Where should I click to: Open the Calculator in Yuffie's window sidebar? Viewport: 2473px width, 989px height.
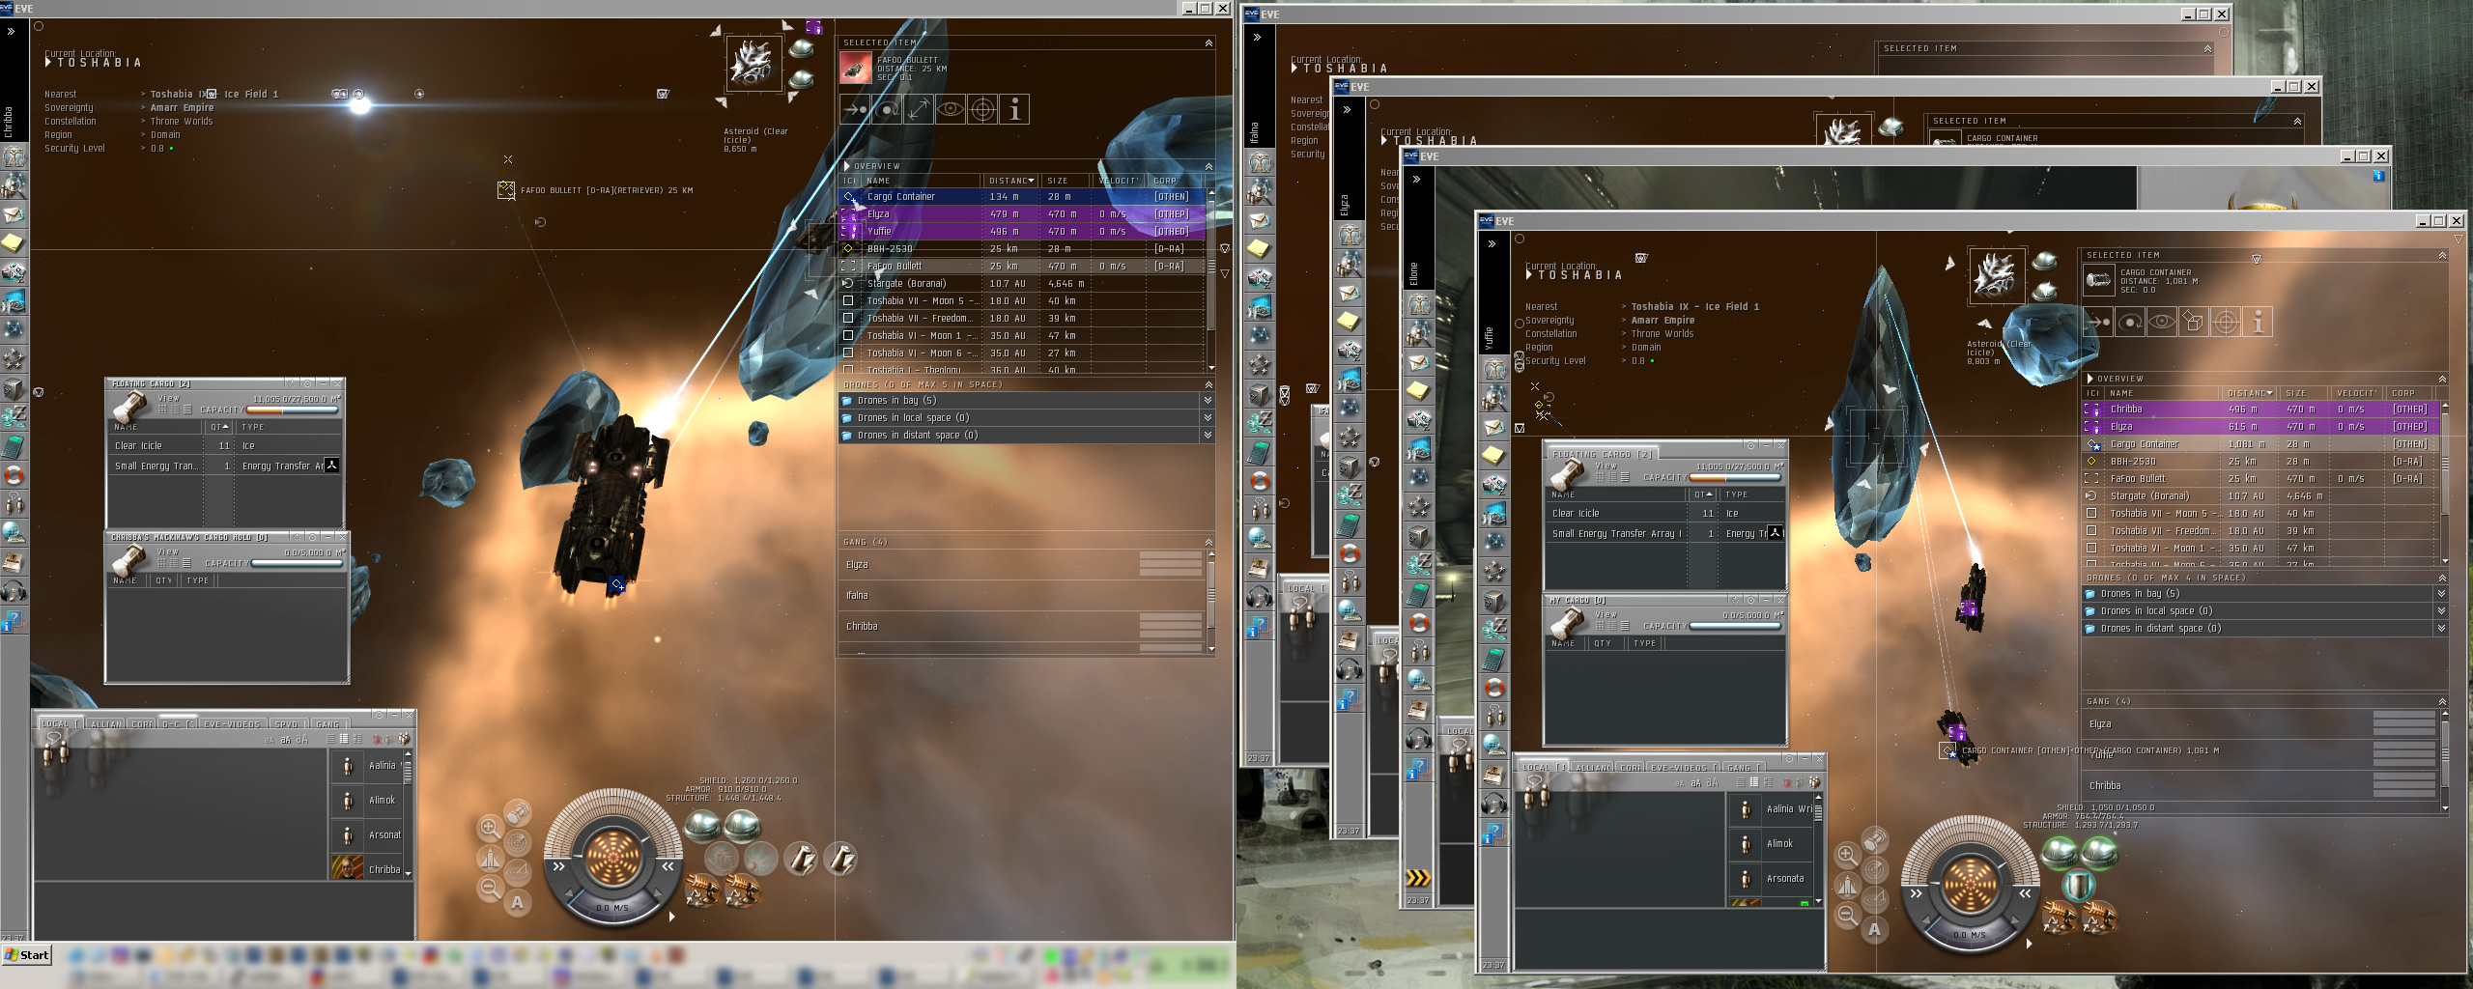1494,660
